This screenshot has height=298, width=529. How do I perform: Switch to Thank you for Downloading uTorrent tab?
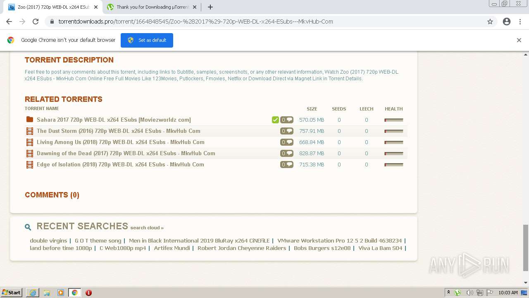click(x=152, y=7)
